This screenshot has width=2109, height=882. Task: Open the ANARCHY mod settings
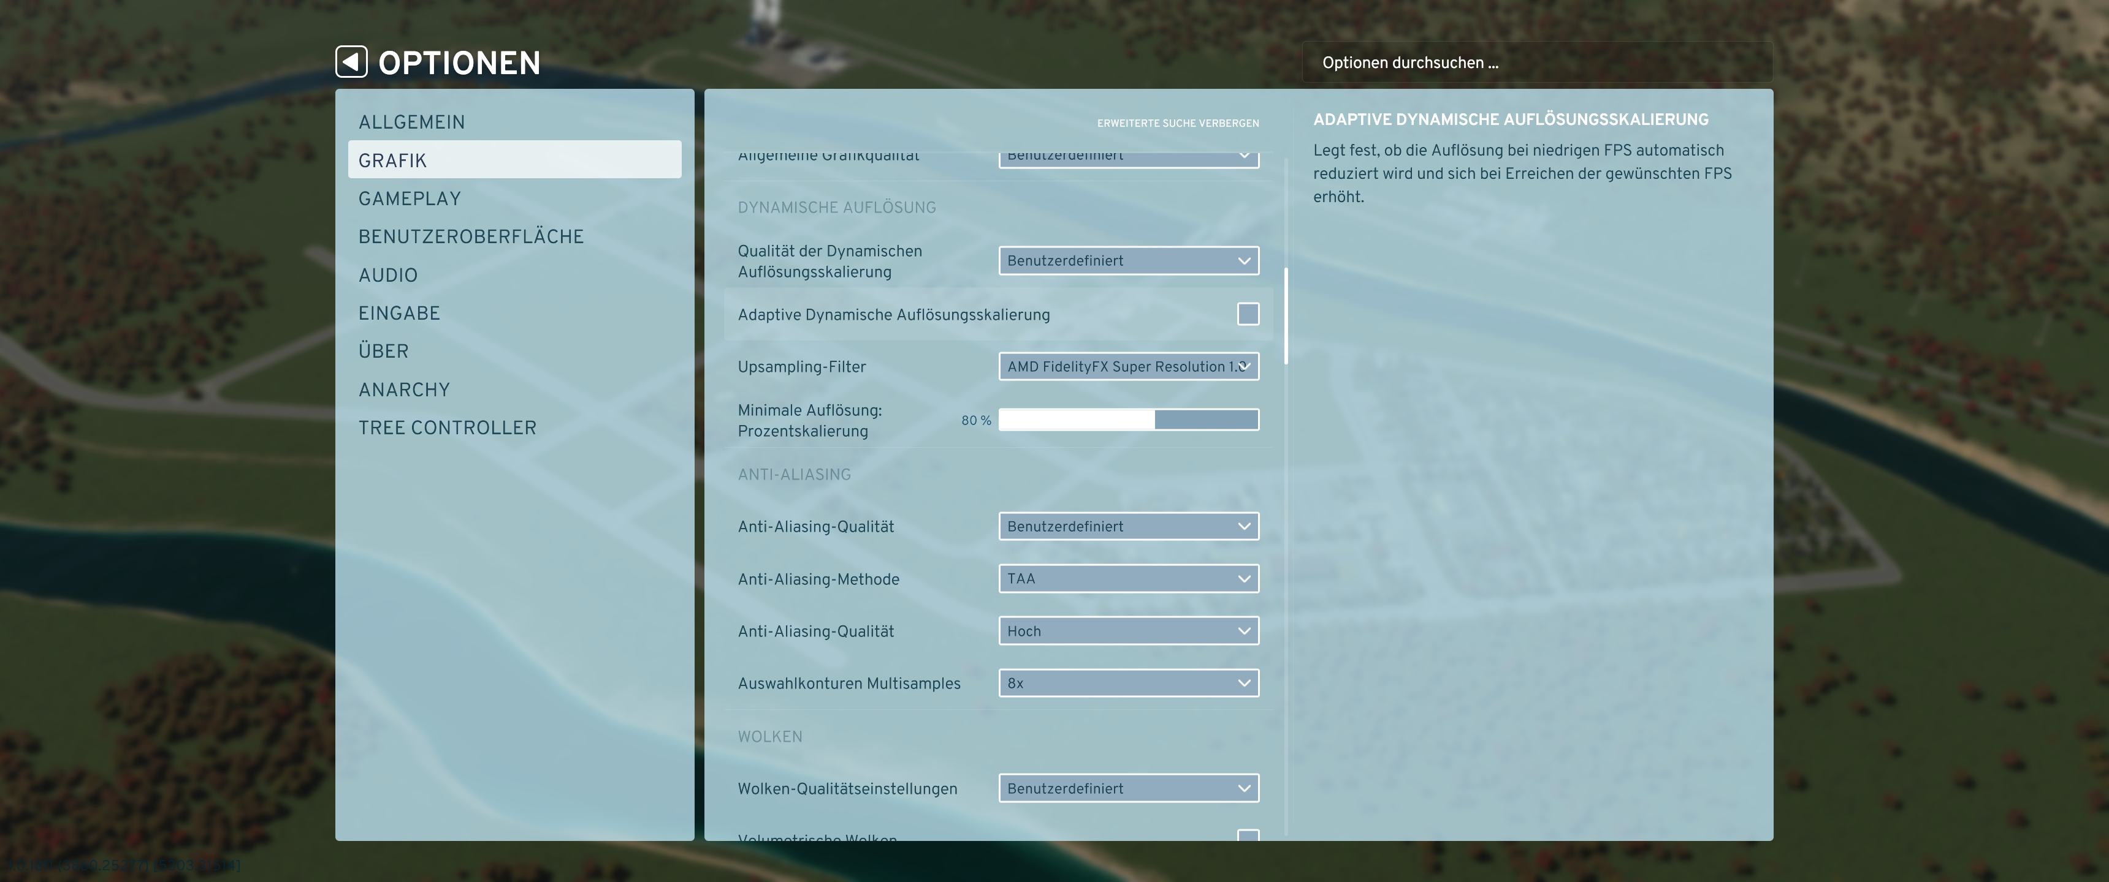pyautogui.click(x=514, y=390)
